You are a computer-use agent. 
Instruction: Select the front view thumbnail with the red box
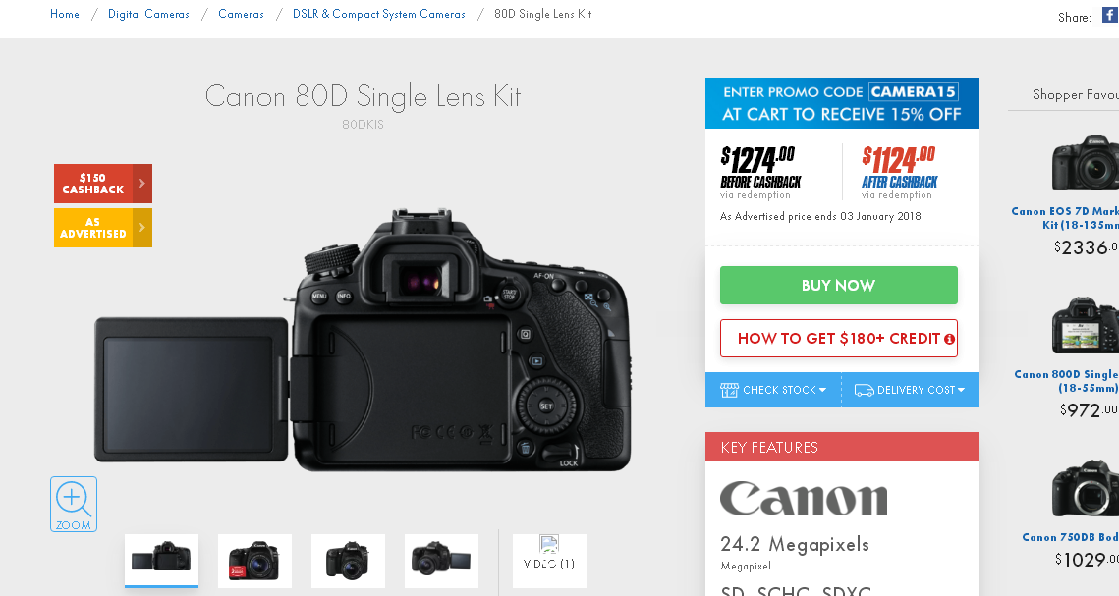(254, 561)
